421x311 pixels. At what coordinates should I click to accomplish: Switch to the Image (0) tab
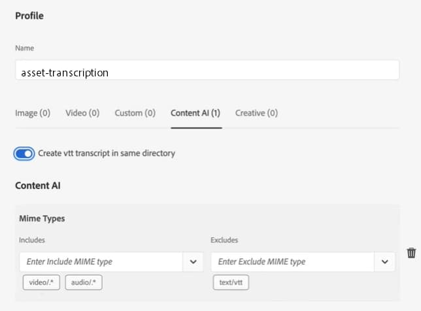coord(33,113)
